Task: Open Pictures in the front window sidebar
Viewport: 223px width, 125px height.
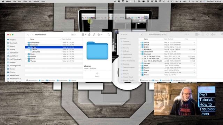Action: (13, 72)
